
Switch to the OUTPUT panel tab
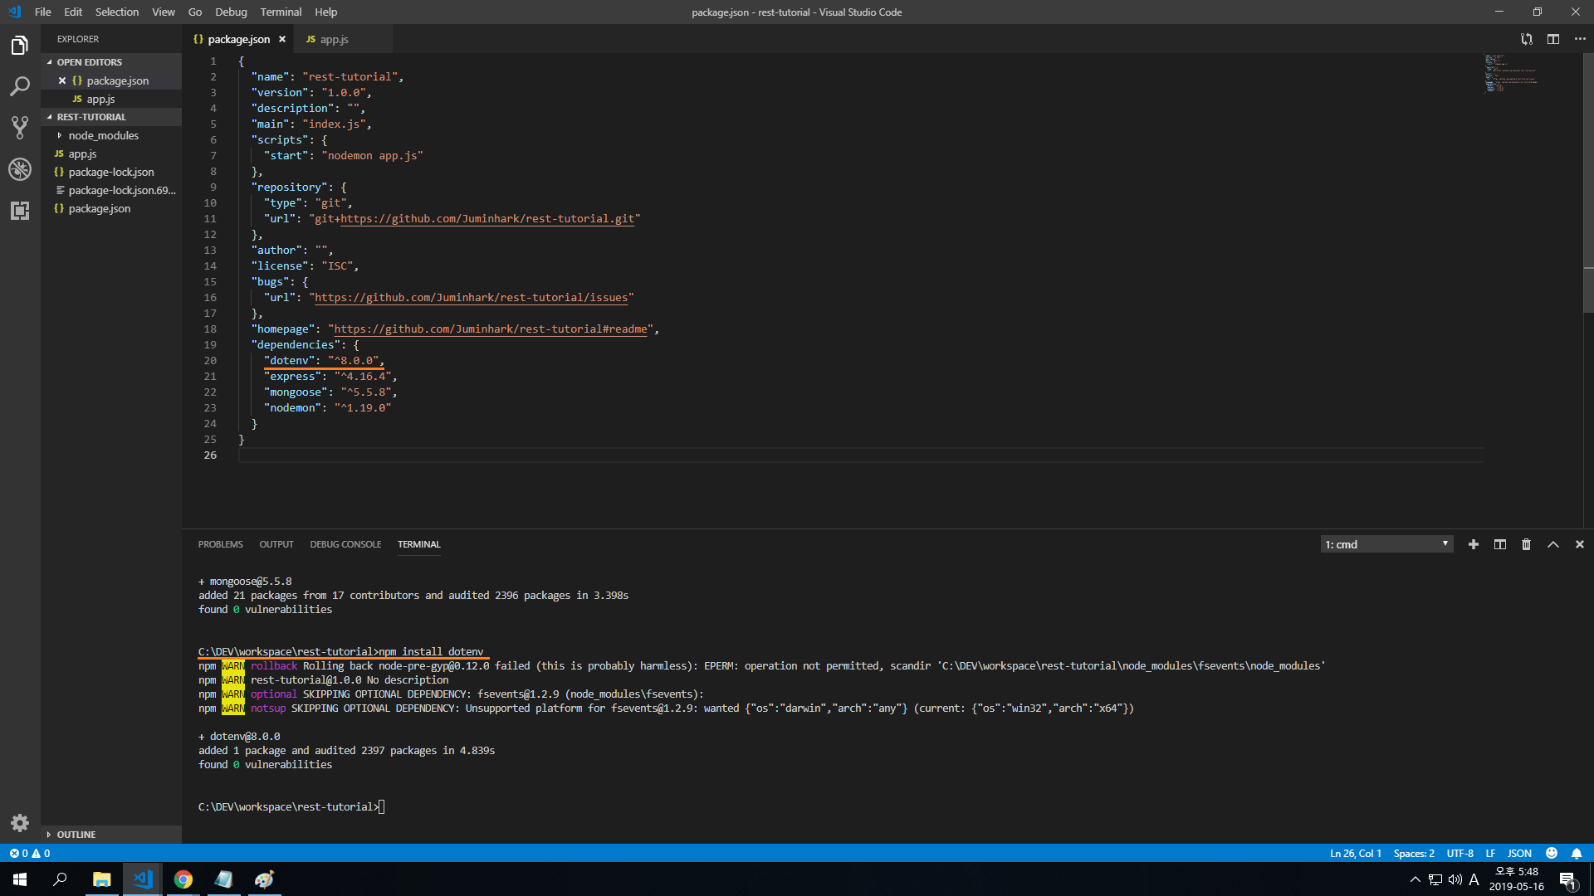(276, 544)
